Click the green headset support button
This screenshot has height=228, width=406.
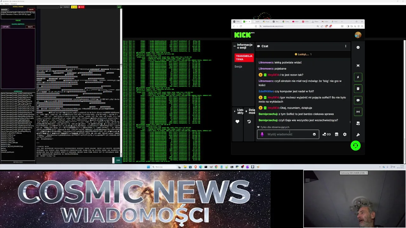(x=356, y=146)
